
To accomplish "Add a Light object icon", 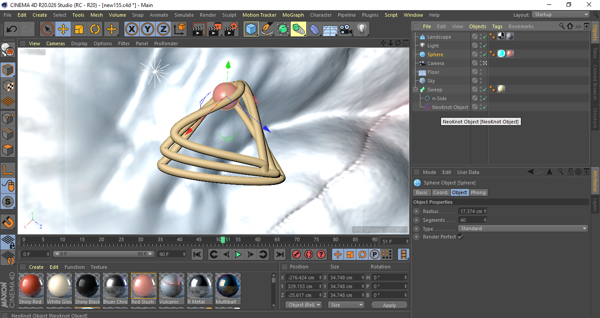I will click(x=362, y=29).
